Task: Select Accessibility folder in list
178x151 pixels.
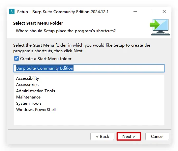Action: [28, 78]
